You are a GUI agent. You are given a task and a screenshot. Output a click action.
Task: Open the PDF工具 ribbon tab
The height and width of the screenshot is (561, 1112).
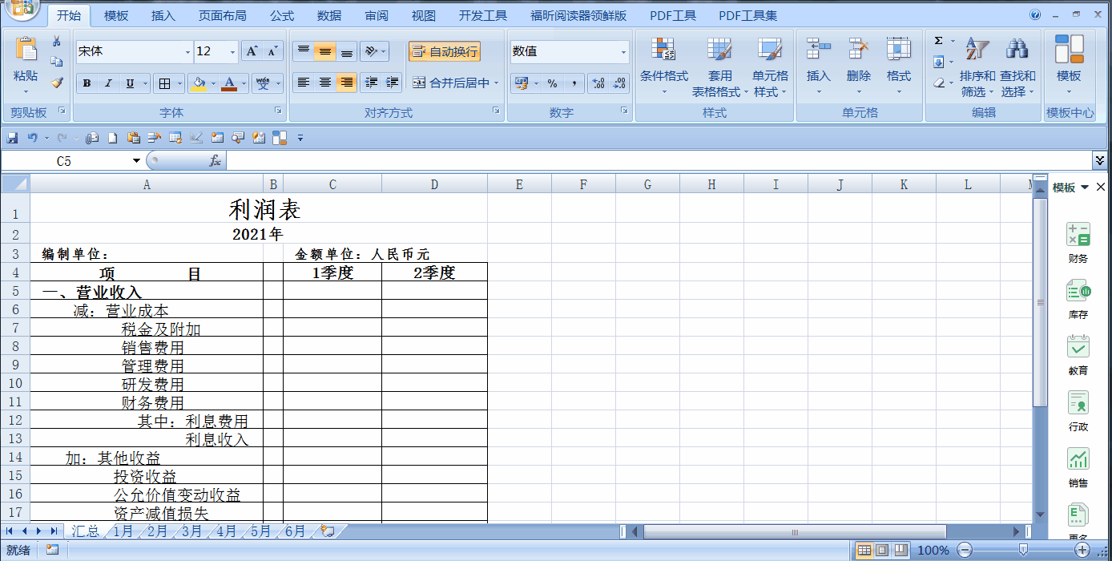click(673, 14)
